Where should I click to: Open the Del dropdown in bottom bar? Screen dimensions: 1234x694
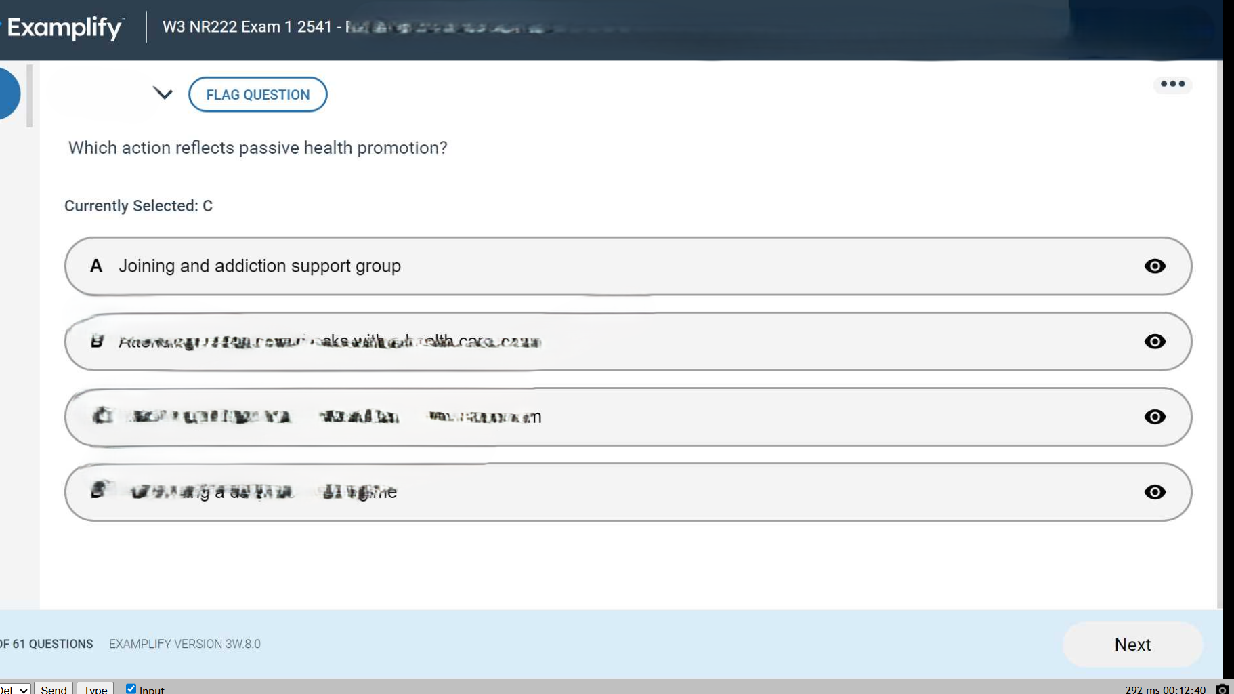pos(14,689)
